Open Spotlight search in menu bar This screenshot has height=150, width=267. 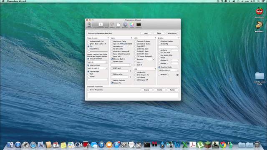[258, 1]
